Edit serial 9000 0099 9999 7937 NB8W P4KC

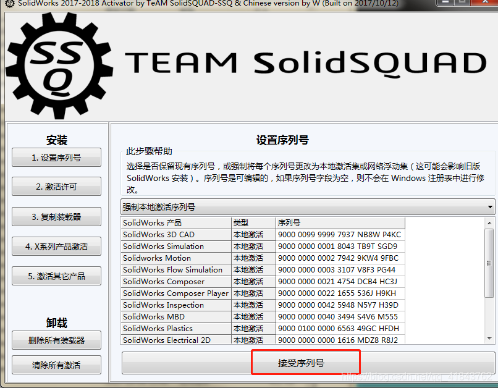[339, 235]
